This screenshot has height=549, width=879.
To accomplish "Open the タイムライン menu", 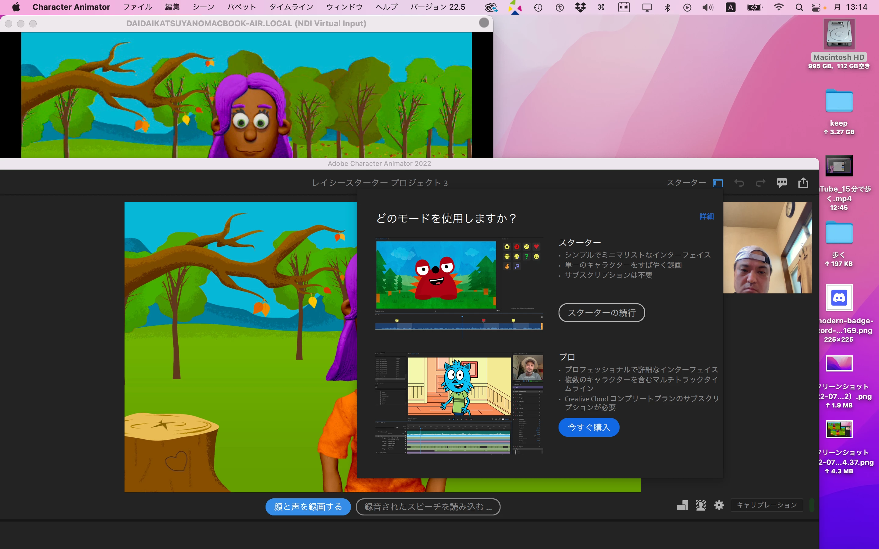I will click(291, 7).
